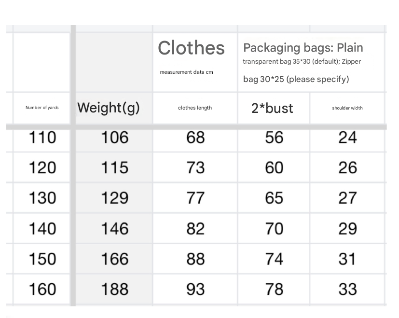
Task: Click weight value 106
Action: coord(114,138)
